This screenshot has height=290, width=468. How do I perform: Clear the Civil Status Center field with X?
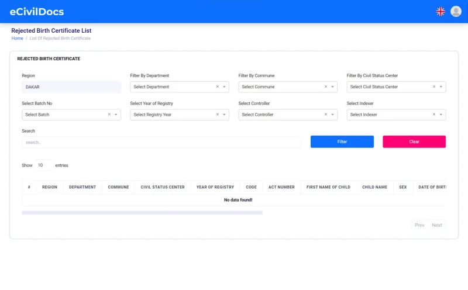pyautogui.click(x=434, y=87)
